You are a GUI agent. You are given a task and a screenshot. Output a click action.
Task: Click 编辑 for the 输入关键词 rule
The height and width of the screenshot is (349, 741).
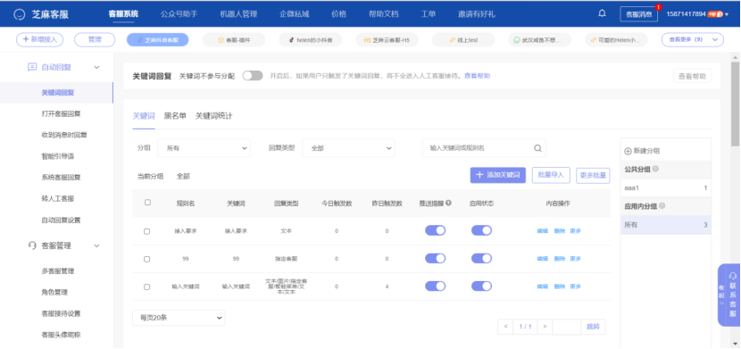click(543, 287)
